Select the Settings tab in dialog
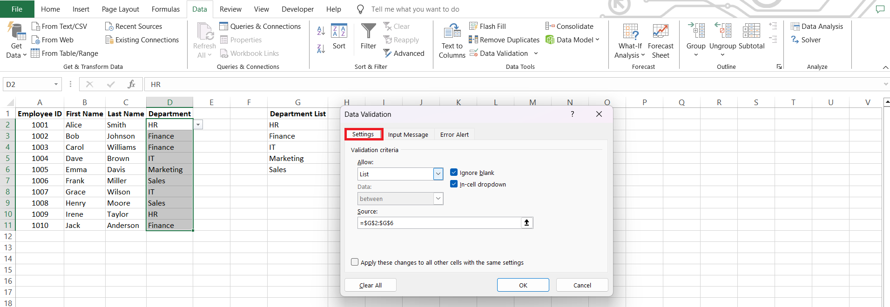Screen dimensions: 890x307 [x=363, y=134]
